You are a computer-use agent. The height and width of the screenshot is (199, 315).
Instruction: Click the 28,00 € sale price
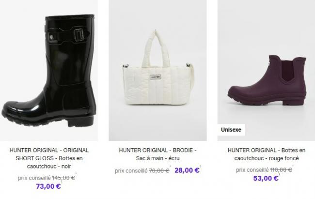[187, 170]
